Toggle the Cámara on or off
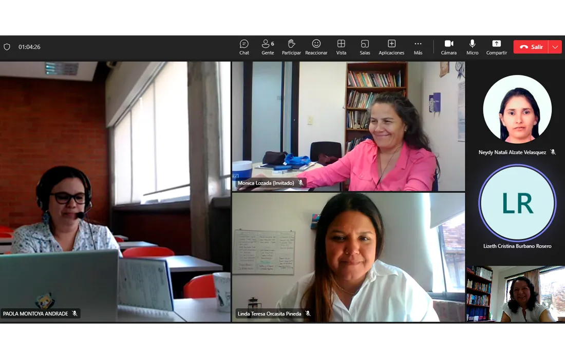565x359 pixels. coord(448,47)
